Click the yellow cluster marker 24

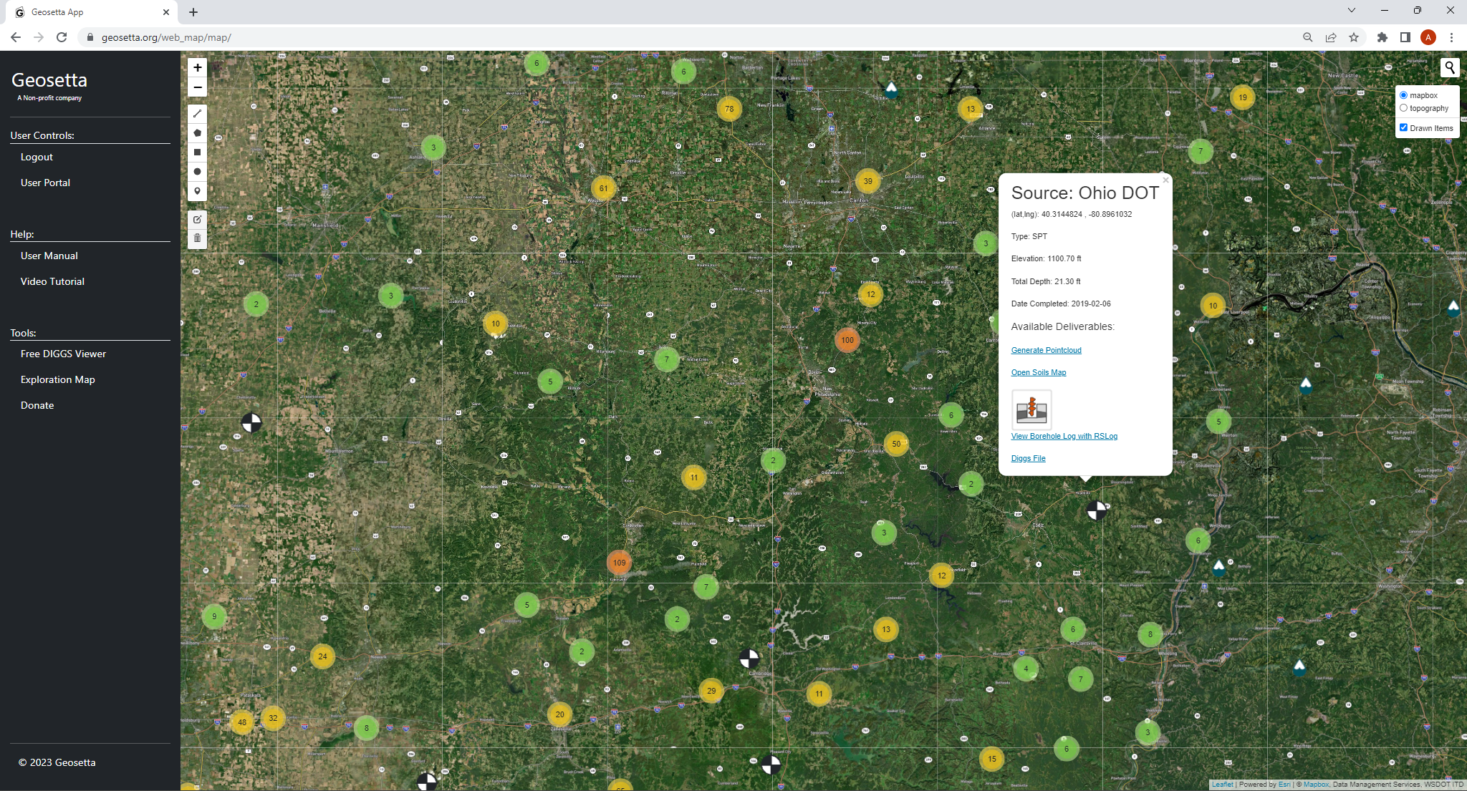point(322,656)
